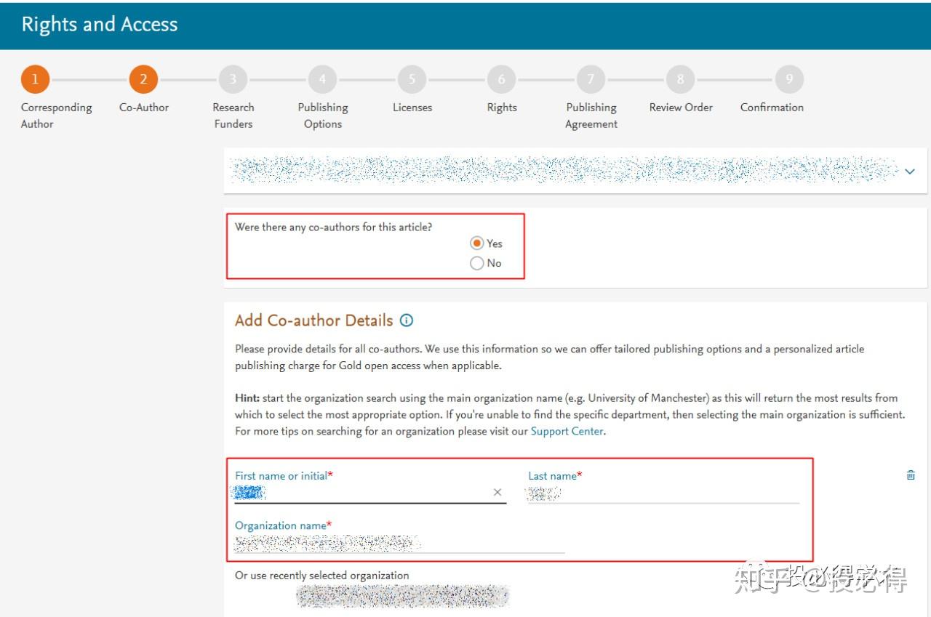Viewport: 931px width, 617px height.
Task: Click 'Were there any co-authors for this article?' text
Action: point(333,227)
